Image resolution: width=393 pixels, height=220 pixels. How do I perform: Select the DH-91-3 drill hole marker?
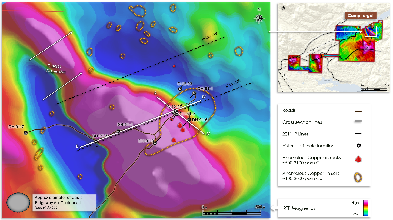click(x=155, y=143)
